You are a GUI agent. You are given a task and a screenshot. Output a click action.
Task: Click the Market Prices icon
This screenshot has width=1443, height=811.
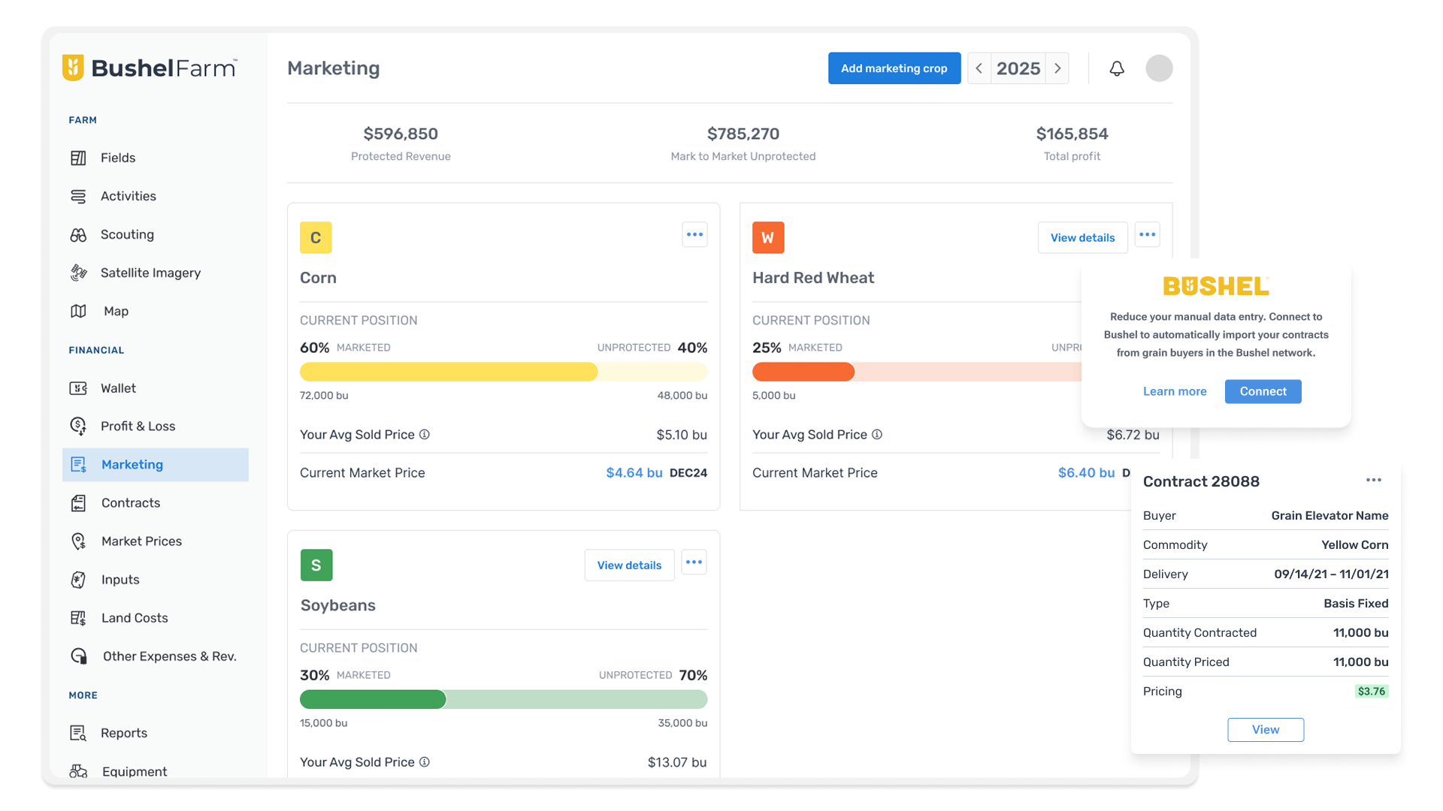tap(78, 541)
